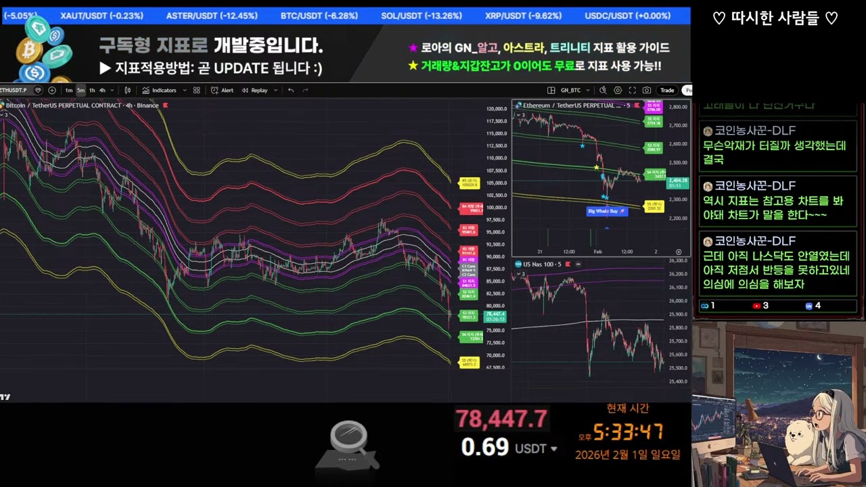
Task: Click the first platform viewer count icon showing 1
Action: click(x=704, y=306)
